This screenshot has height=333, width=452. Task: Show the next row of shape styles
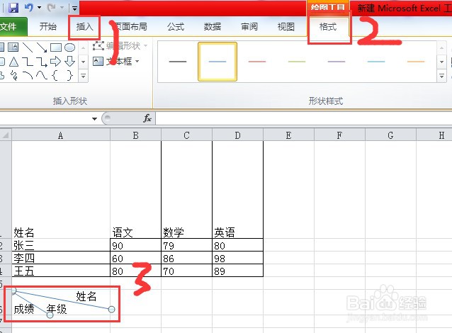point(441,62)
